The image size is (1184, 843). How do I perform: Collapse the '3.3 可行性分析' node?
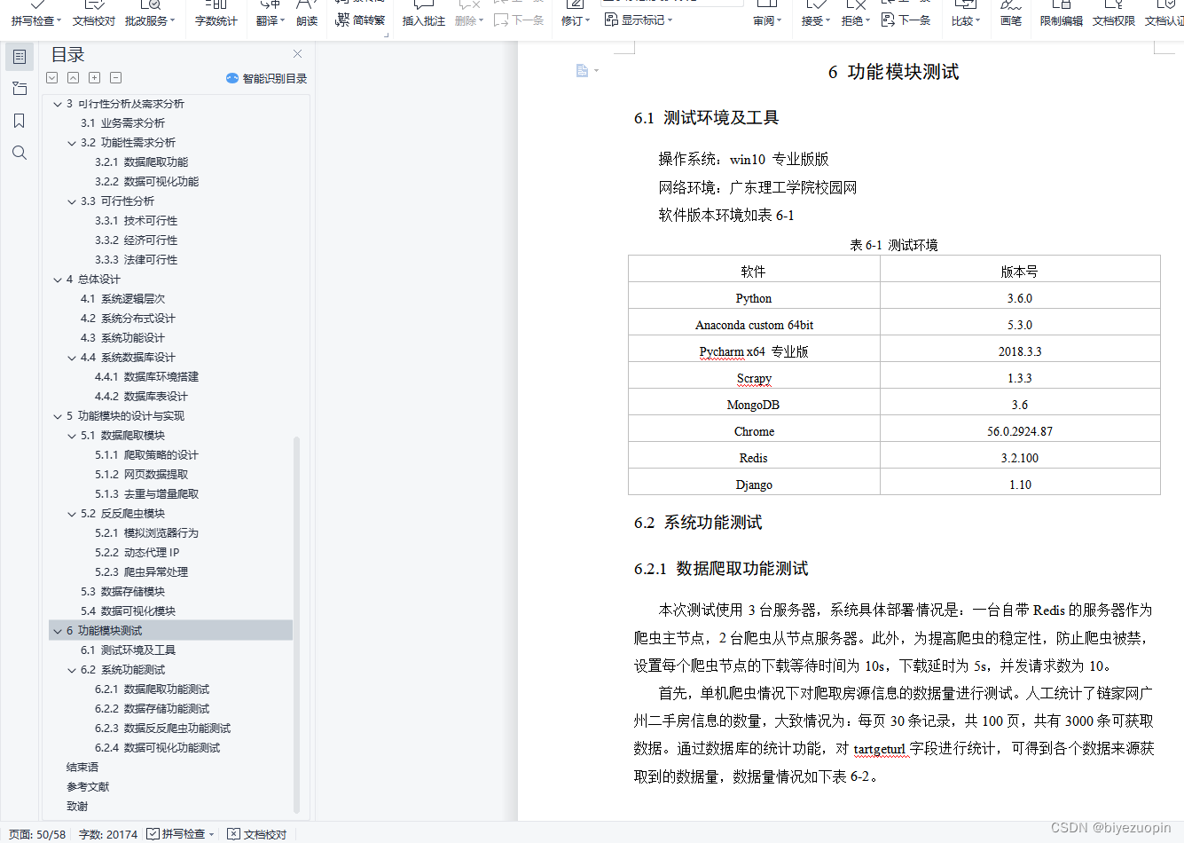[x=72, y=201]
